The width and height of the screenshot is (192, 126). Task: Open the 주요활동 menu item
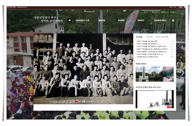[x=122, y=20]
